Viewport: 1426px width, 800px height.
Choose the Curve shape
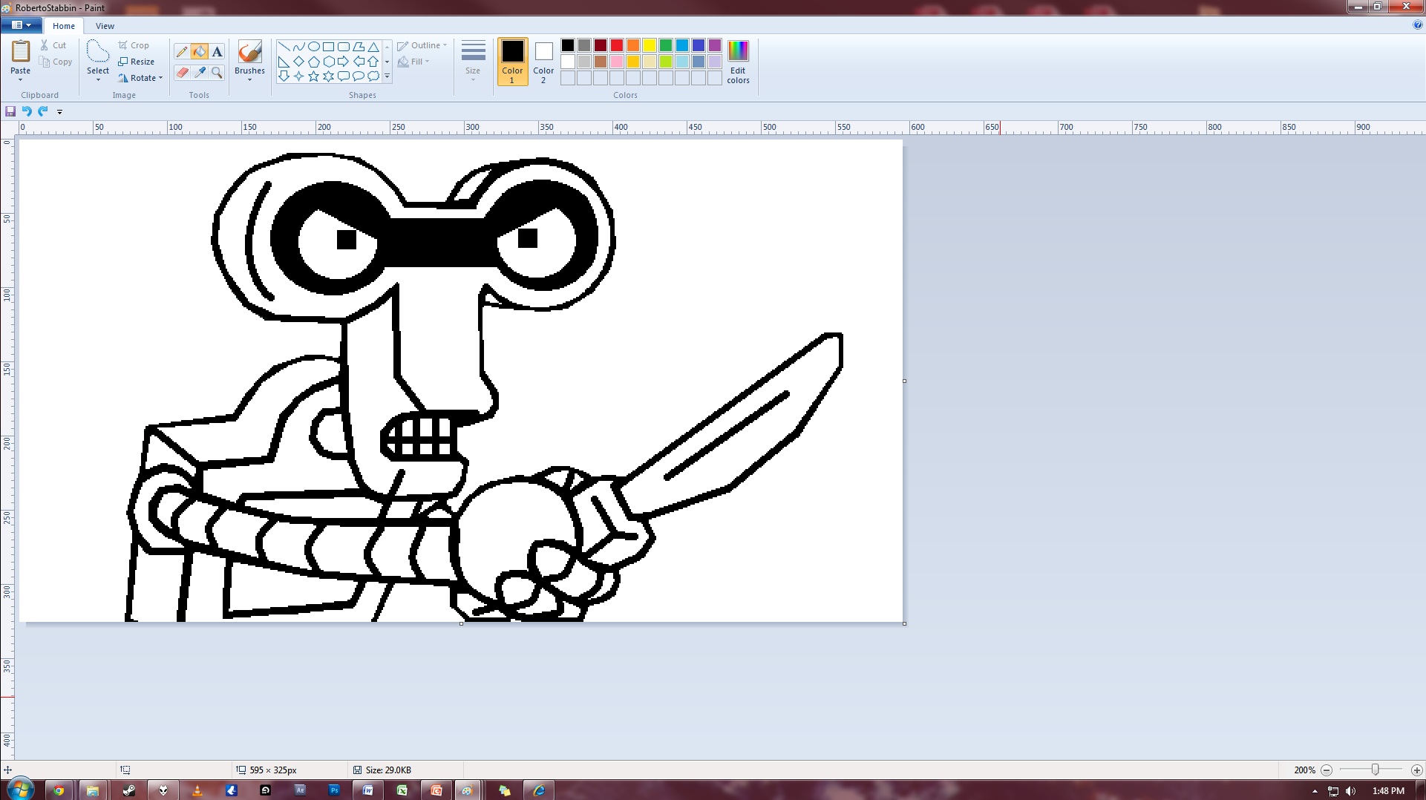(298, 46)
